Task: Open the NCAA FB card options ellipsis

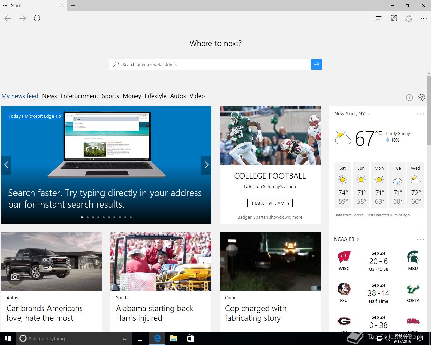Action: pyautogui.click(x=420, y=239)
